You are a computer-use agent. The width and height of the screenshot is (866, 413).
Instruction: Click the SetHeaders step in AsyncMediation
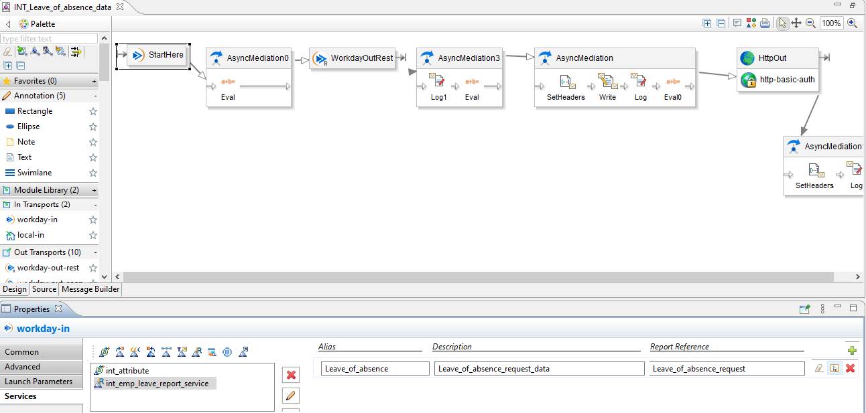point(566,88)
